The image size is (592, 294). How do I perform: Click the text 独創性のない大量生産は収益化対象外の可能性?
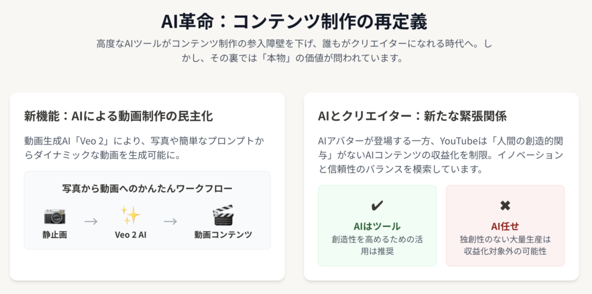click(x=505, y=245)
